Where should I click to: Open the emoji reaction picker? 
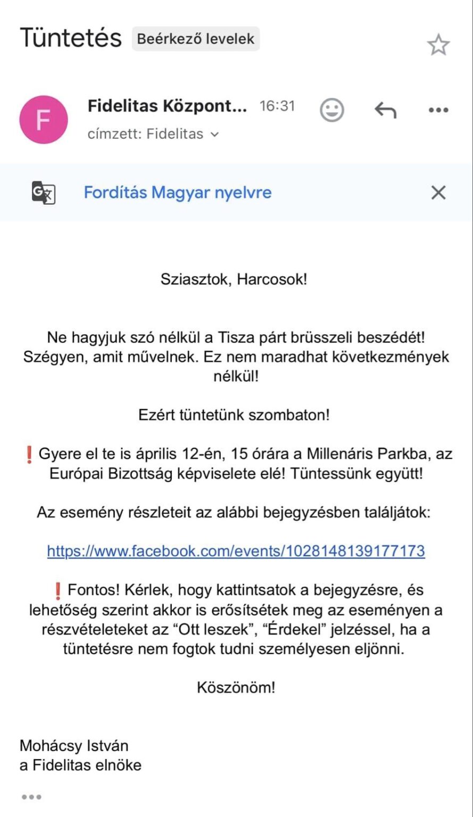[331, 110]
